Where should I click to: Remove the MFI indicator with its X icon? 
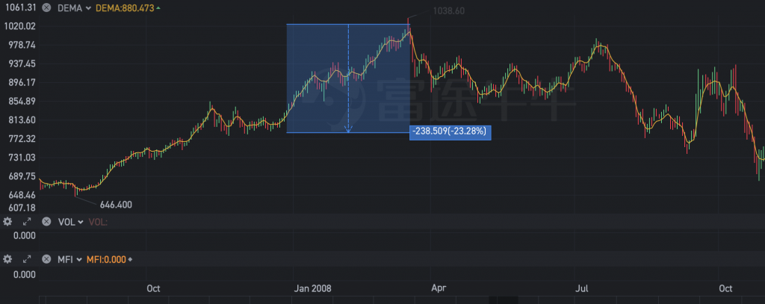click(47, 259)
